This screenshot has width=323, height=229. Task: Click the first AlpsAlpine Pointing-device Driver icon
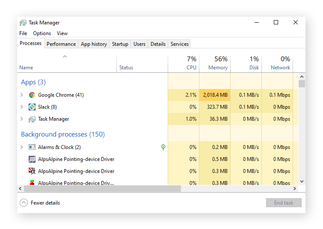point(32,159)
